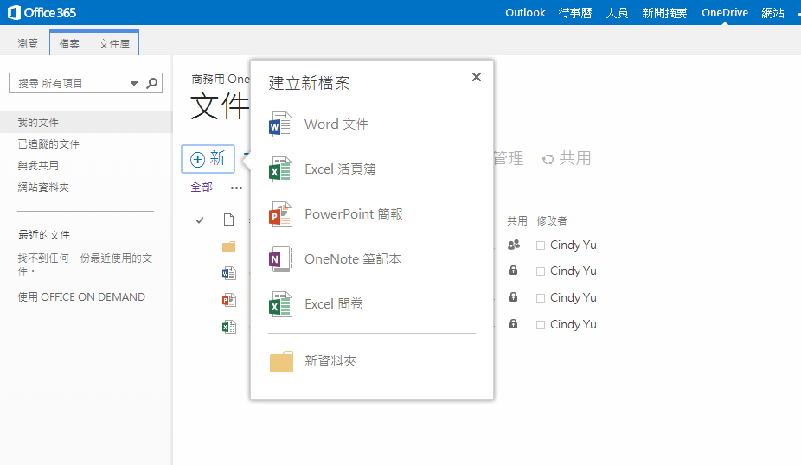The height and width of the screenshot is (465, 801).
Task: Tick the checkbox beside Cindy Yu in the last row
Action: 541,325
